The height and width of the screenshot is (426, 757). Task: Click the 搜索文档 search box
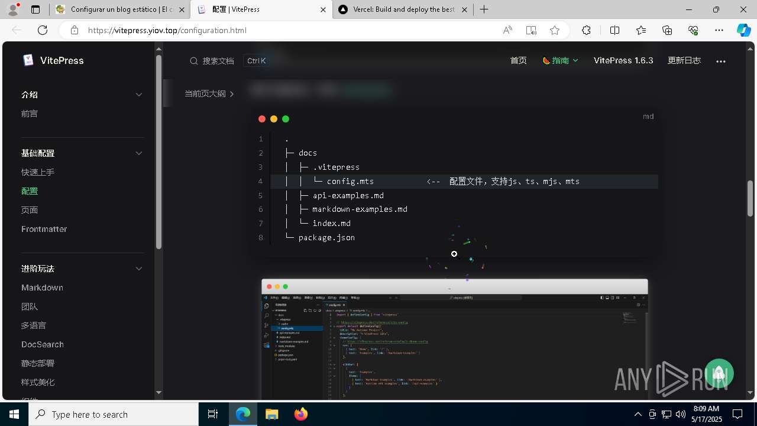tap(229, 61)
